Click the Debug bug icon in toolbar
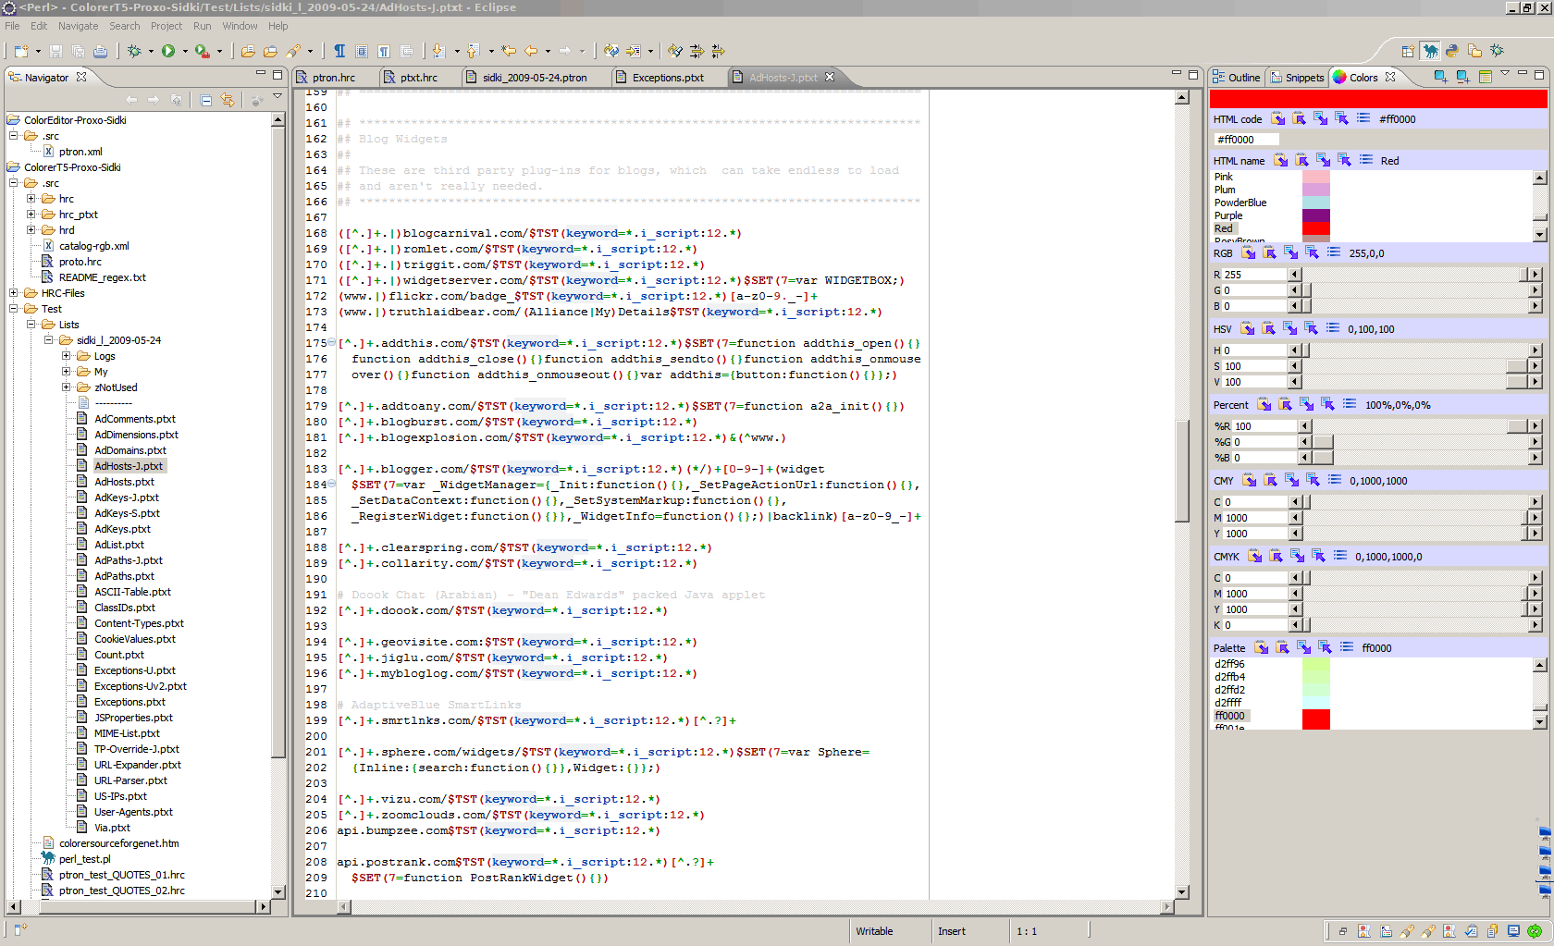 (x=134, y=51)
